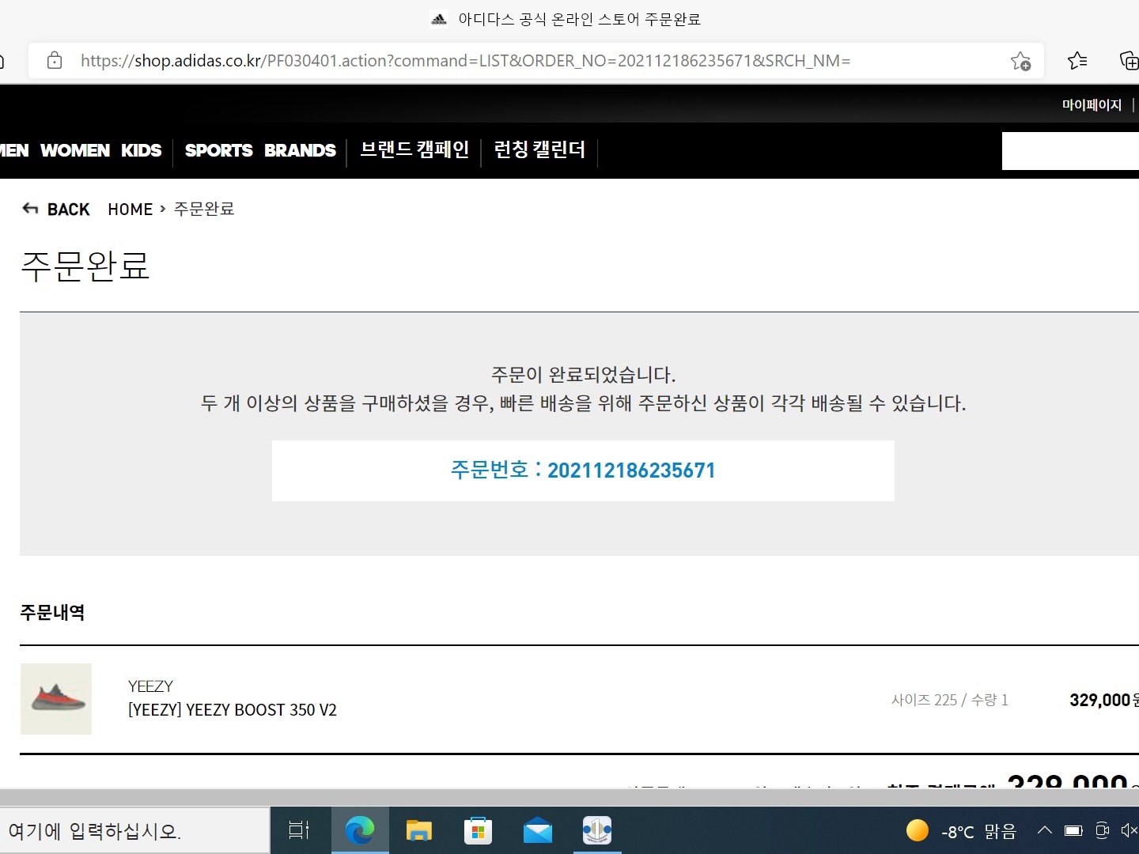Open 런칭 캘린더 menu
This screenshot has height=854, width=1139.
(539, 149)
